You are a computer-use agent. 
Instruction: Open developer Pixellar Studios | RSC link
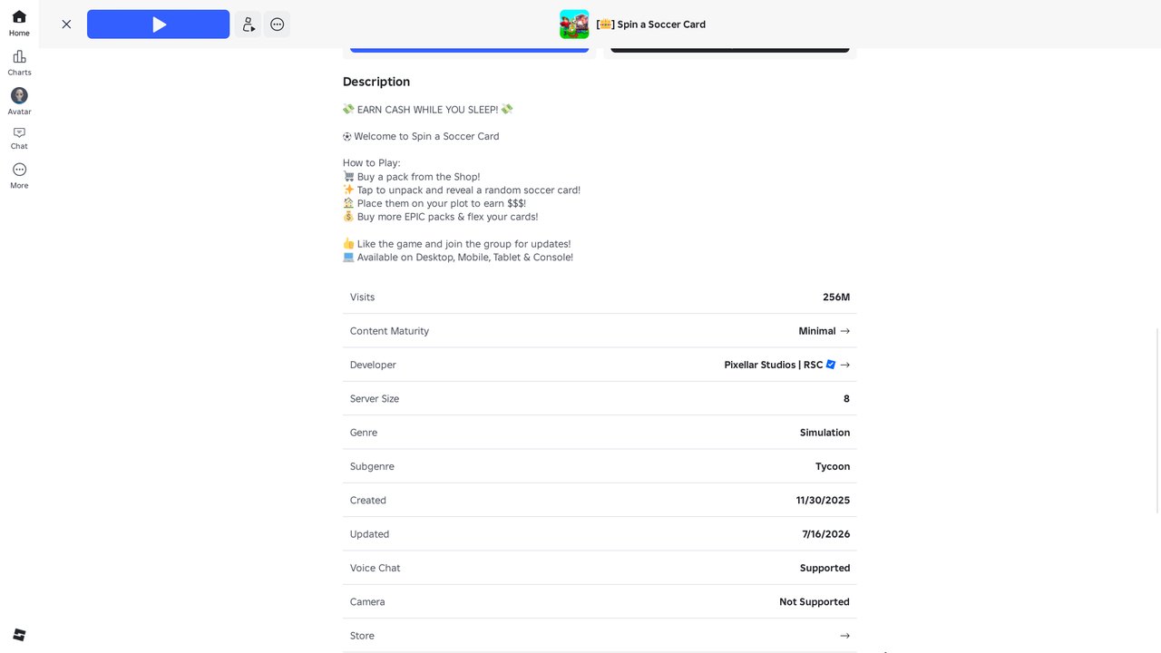point(773,365)
